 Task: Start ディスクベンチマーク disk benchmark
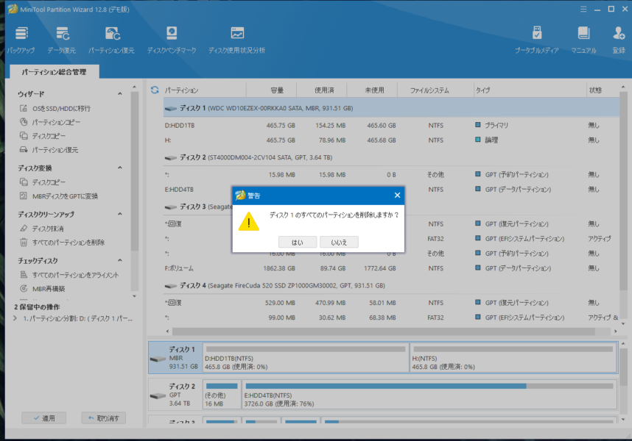point(172,40)
